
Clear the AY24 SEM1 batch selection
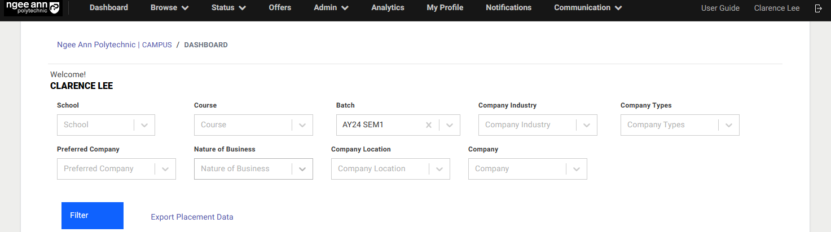428,125
